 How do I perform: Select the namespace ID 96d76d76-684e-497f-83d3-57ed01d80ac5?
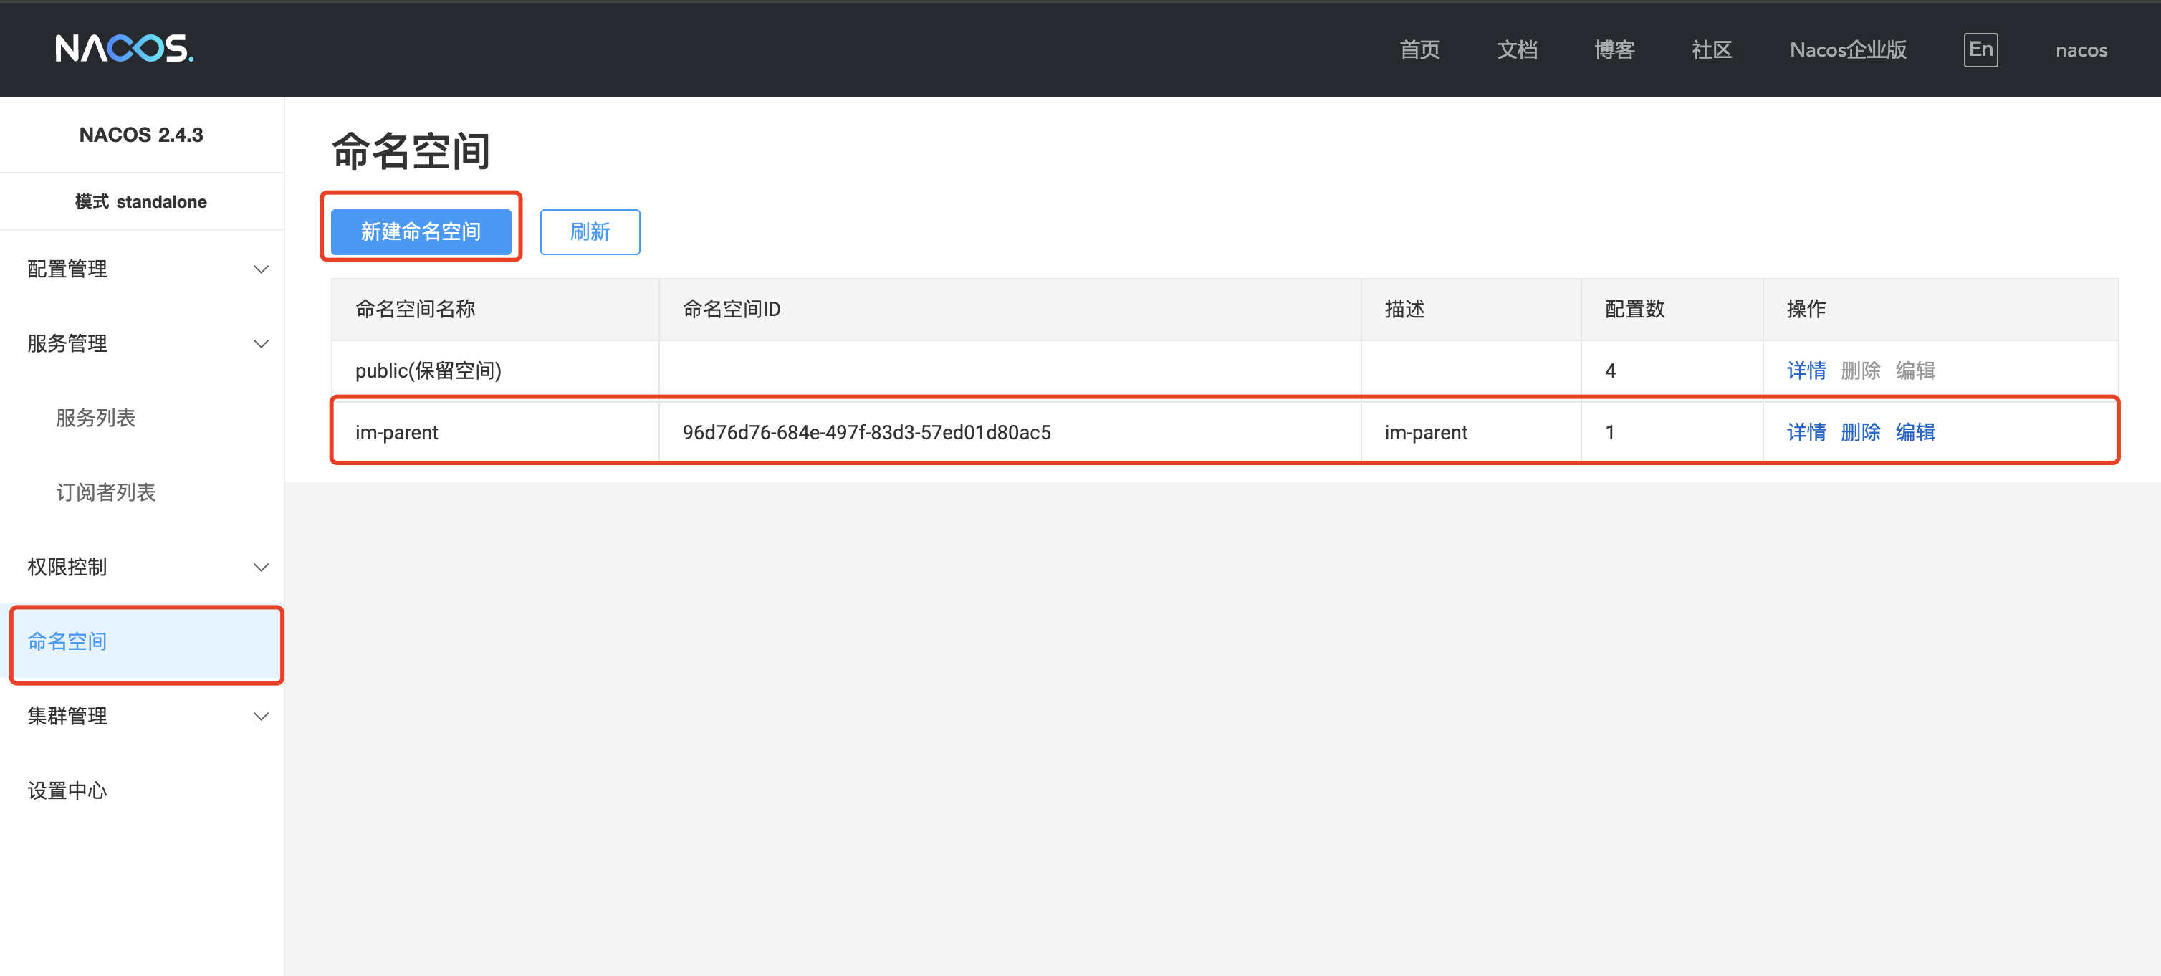click(866, 432)
